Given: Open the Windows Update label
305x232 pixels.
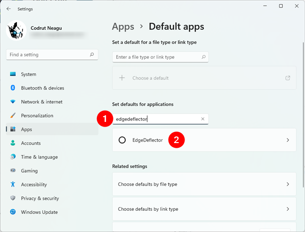Looking at the screenshot, I should pyautogui.click(x=39, y=212).
